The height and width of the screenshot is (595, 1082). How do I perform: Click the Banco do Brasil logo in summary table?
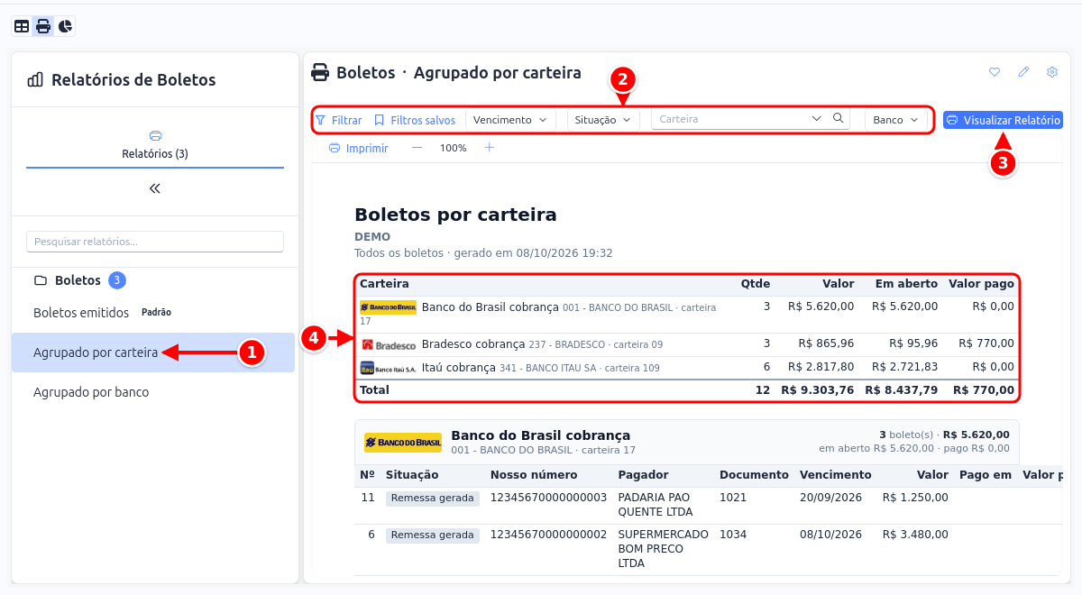pyautogui.click(x=388, y=307)
